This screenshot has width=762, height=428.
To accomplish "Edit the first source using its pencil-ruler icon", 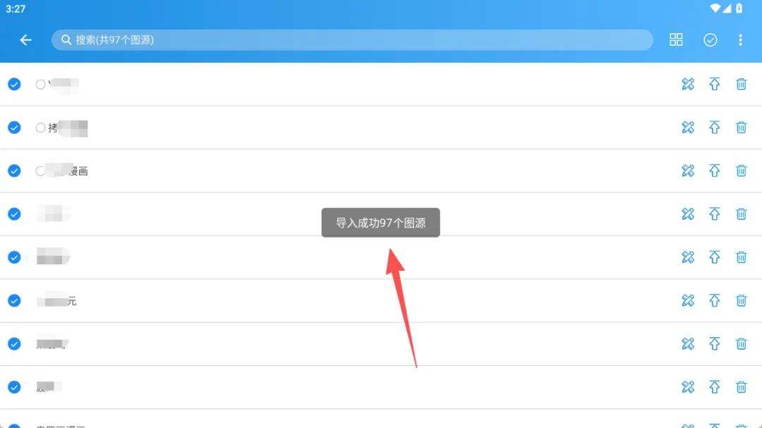I will pos(688,84).
